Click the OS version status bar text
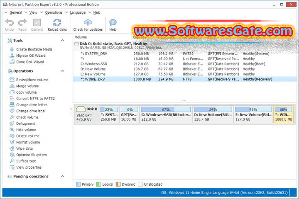This screenshot has height=199, width=299. 224,192
